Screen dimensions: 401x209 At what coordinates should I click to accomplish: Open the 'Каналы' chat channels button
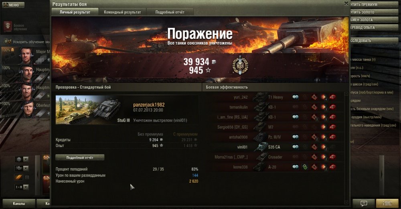[x=19, y=203]
